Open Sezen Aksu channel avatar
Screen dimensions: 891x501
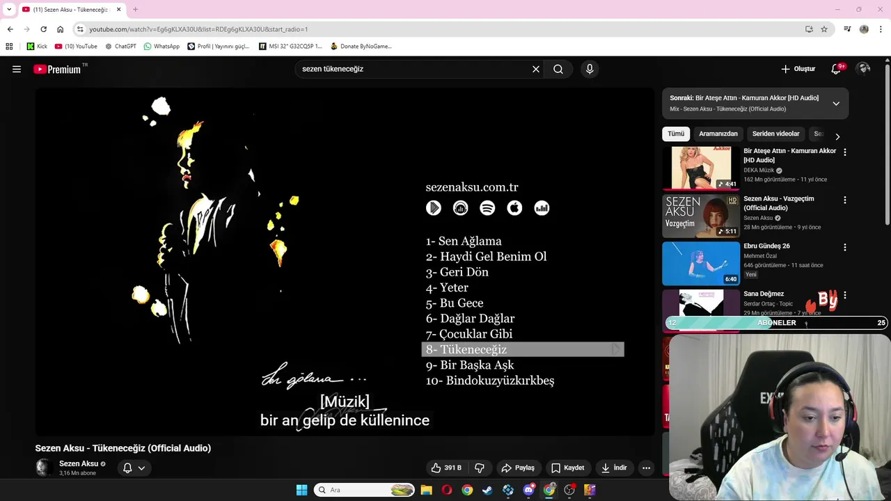point(44,468)
